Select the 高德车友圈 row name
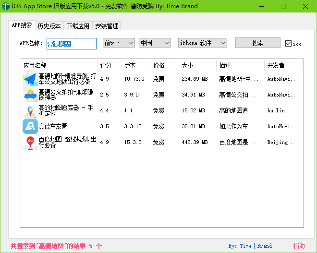The width and height of the screenshot is (317, 253). 53,127
